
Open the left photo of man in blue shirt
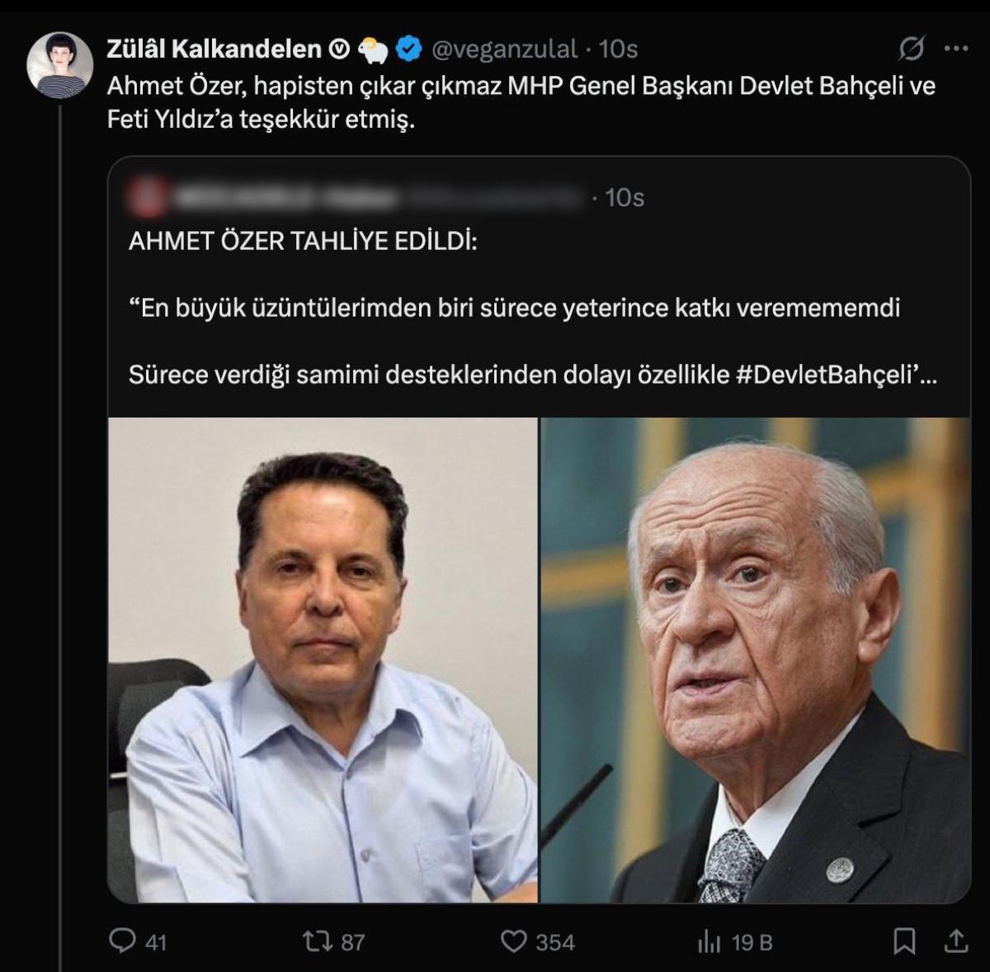(x=323, y=660)
